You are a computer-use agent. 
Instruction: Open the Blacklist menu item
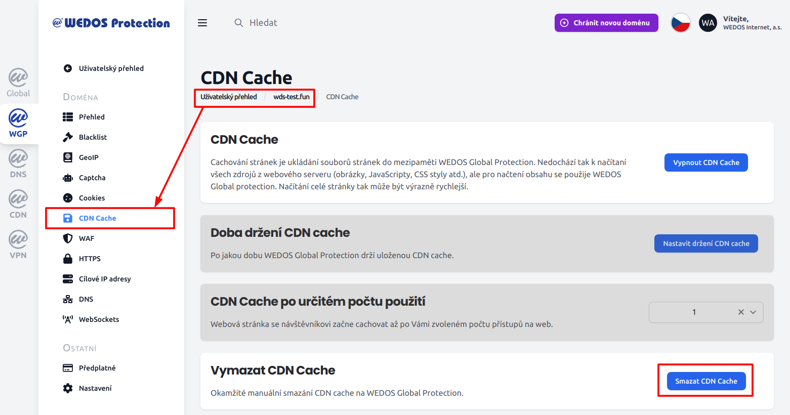point(93,137)
